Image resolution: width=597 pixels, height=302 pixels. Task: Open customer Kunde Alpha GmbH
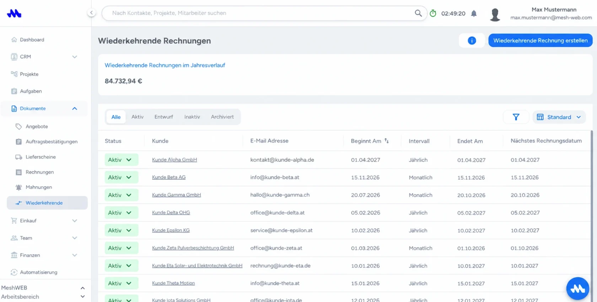pos(174,160)
